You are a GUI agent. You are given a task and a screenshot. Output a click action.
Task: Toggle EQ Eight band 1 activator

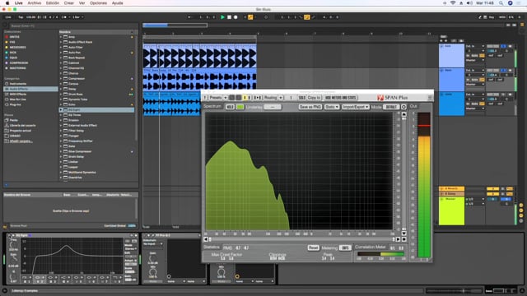pyautogui.click(x=25, y=281)
